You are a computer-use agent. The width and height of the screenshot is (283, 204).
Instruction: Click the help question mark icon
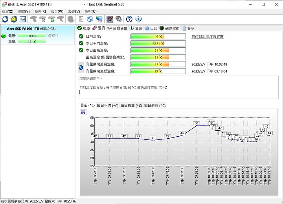(129, 19)
